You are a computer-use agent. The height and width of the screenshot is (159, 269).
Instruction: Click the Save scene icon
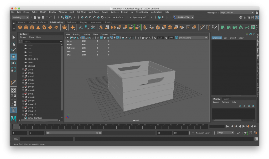[x=43, y=17]
